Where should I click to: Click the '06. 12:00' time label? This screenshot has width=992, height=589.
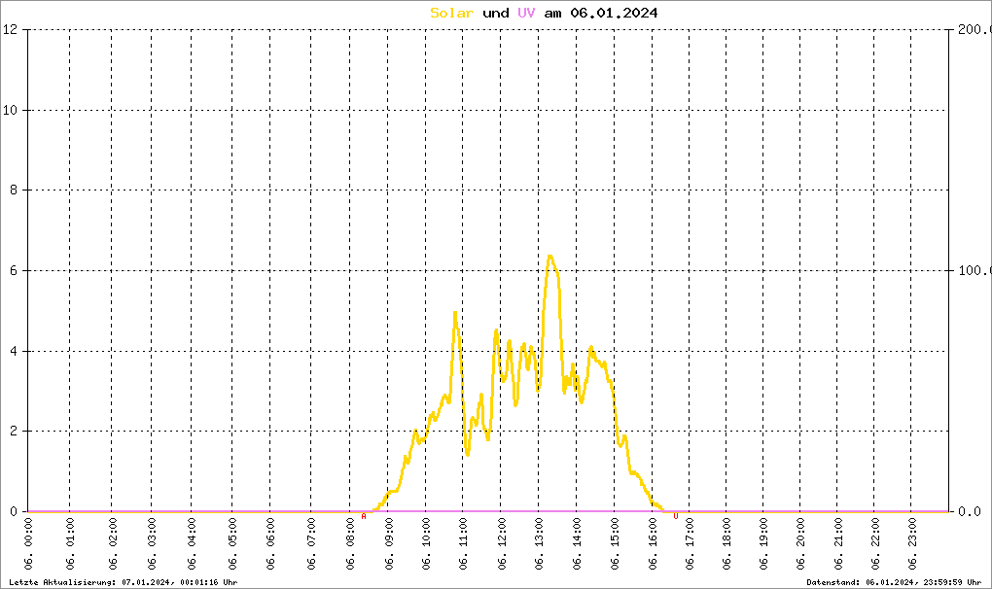[501, 544]
